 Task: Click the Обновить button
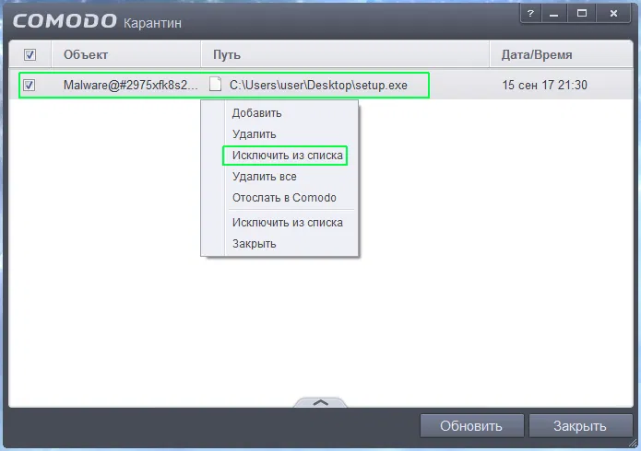(x=471, y=426)
